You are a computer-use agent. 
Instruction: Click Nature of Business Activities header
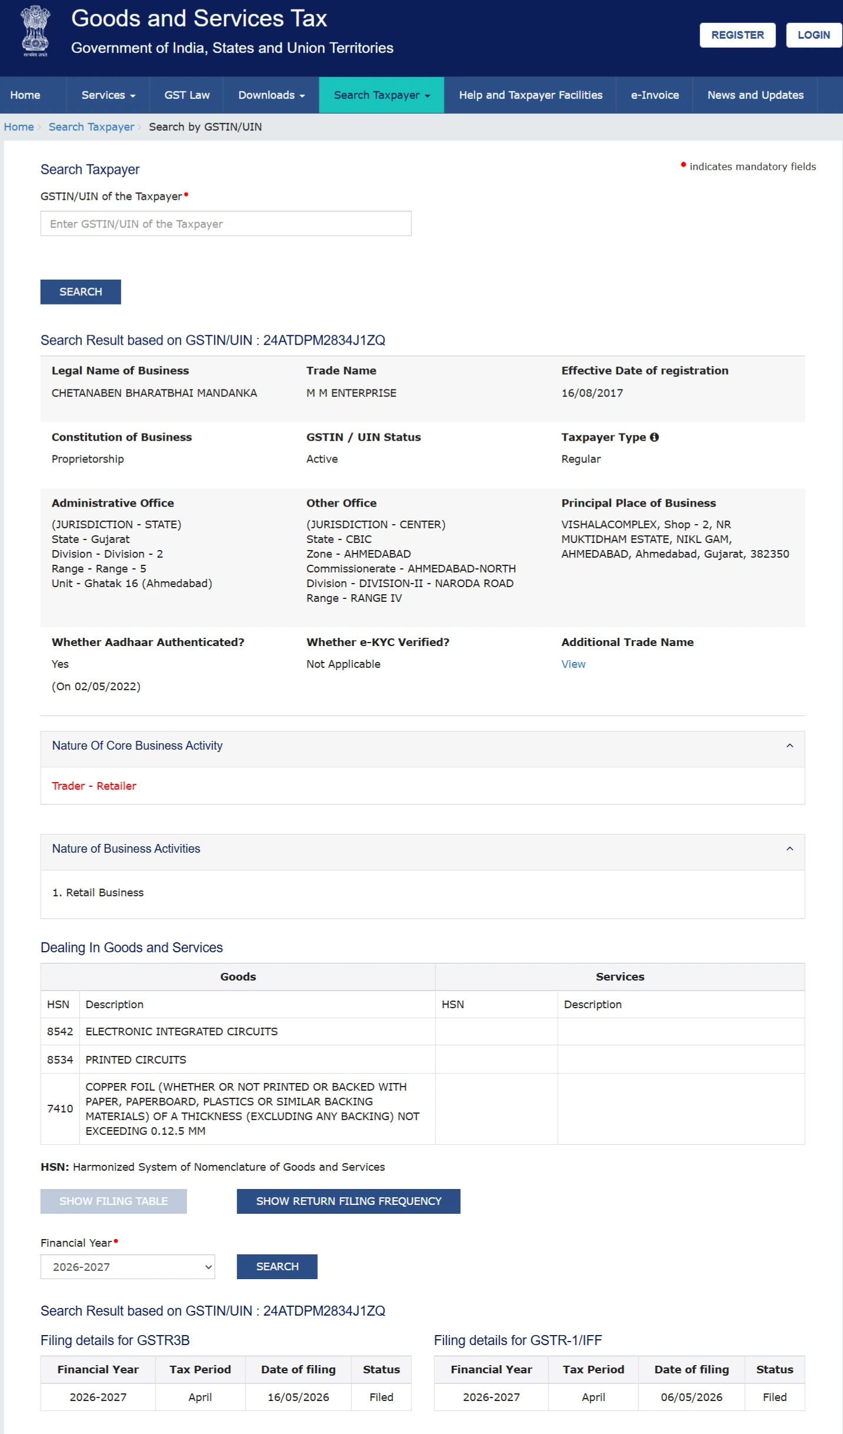pos(422,852)
